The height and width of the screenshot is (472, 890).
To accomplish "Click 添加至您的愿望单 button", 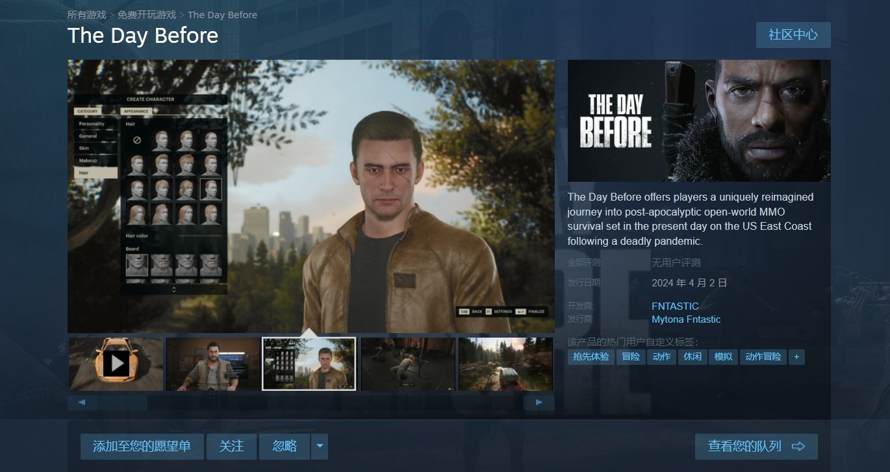I will click(142, 447).
